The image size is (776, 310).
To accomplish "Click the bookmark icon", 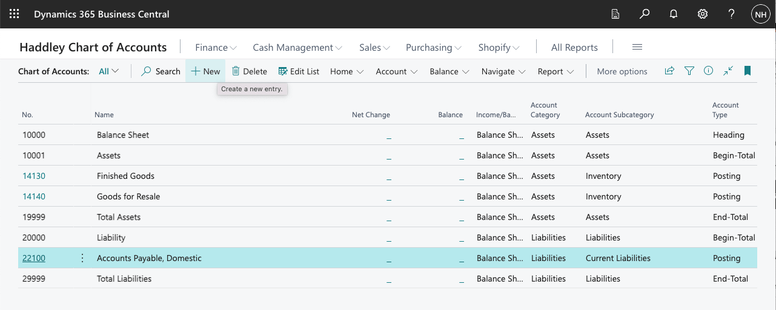I will 748,71.
